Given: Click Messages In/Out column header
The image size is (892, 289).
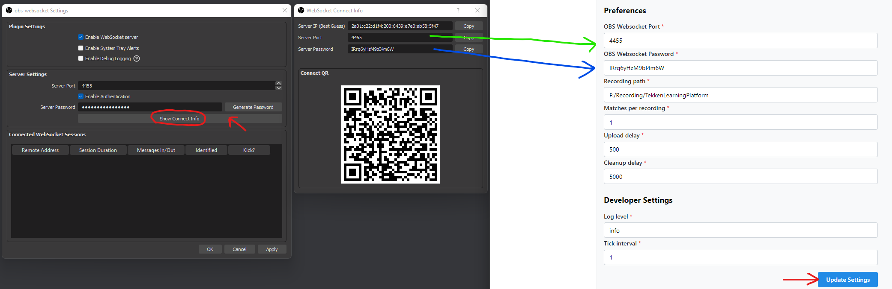Looking at the screenshot, I should click(156, 150).
